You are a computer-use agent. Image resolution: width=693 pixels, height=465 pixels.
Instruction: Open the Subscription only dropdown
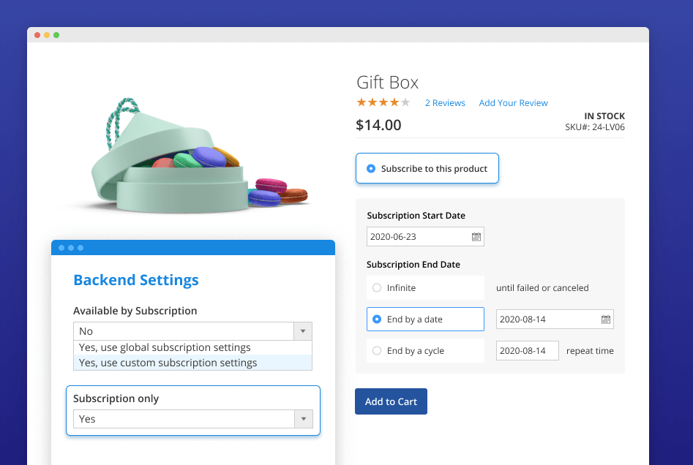pyautogui.click(x=303, y=419)
